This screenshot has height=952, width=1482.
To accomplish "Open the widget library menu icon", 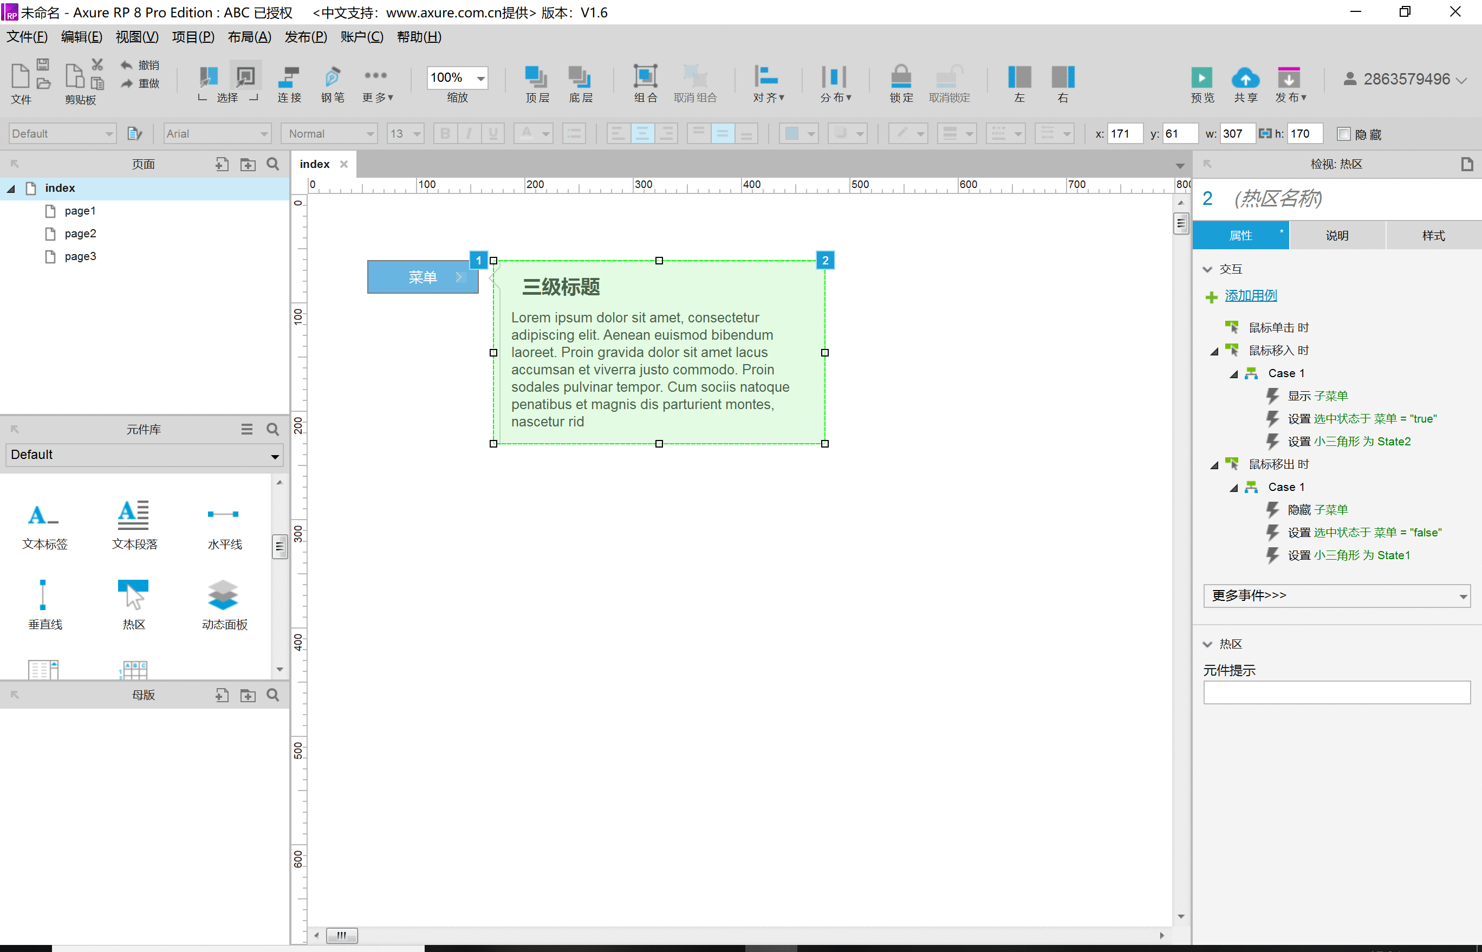I will (x=246, y=429).
